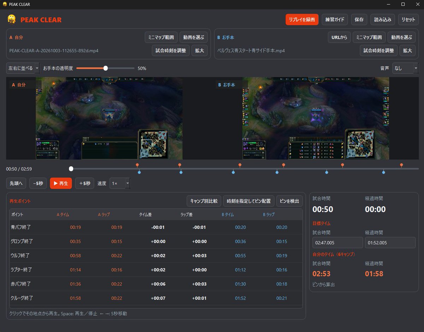Click the leftmost orange pin on timeline
The width and height of the screenshot is (424, 332).
(x=137, y=165)
